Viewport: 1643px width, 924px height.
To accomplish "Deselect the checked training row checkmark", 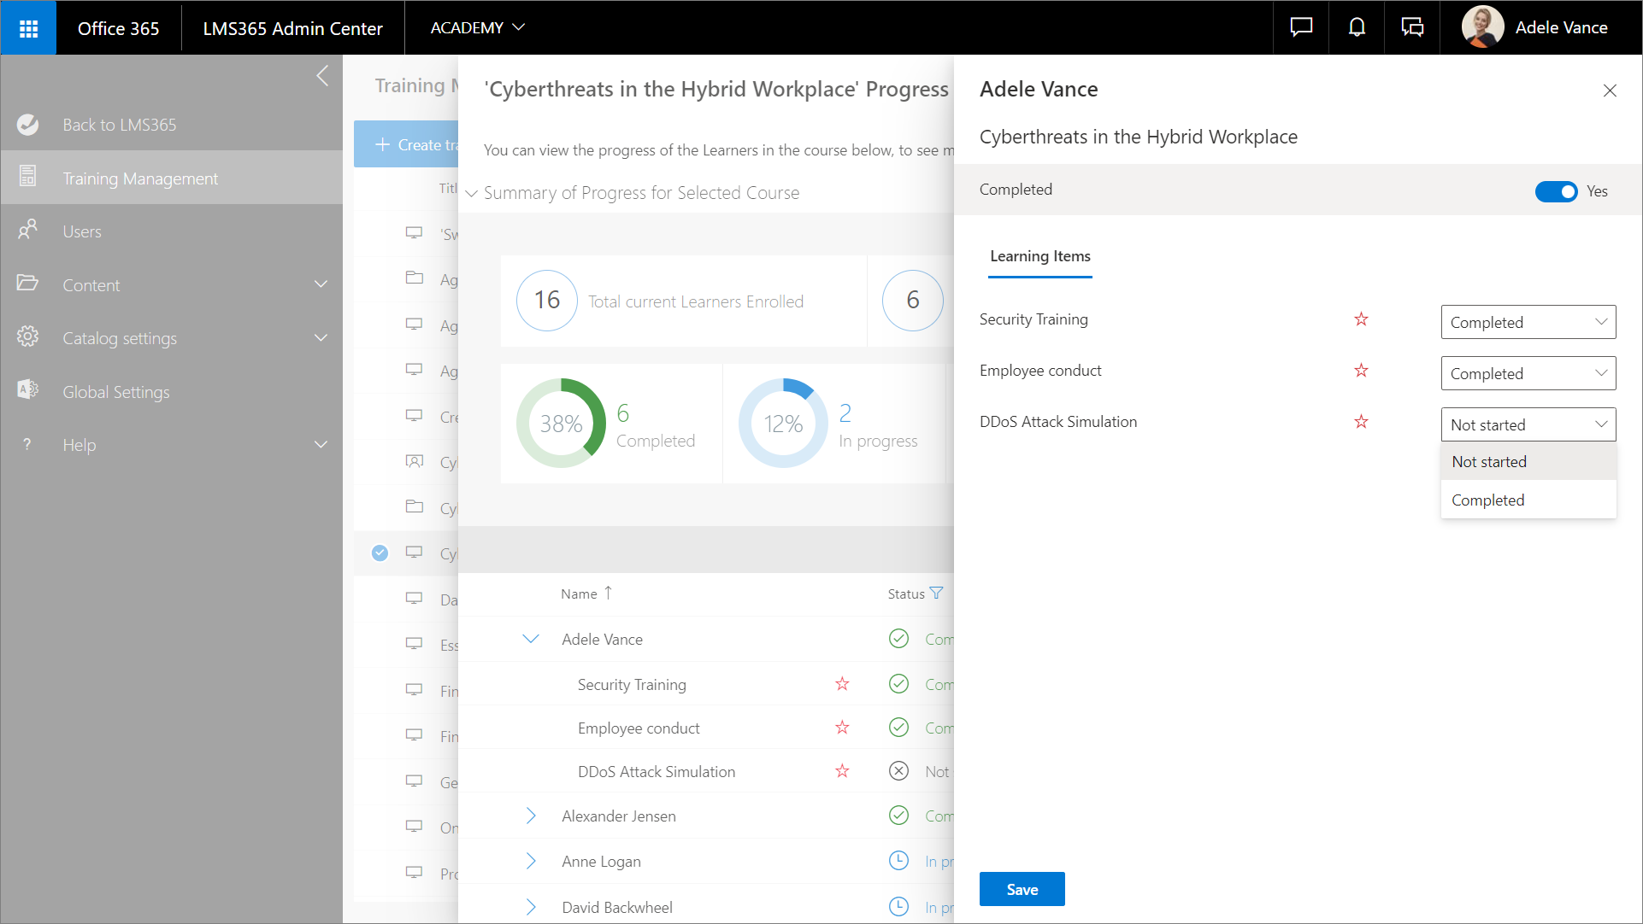I will [380, 553].
